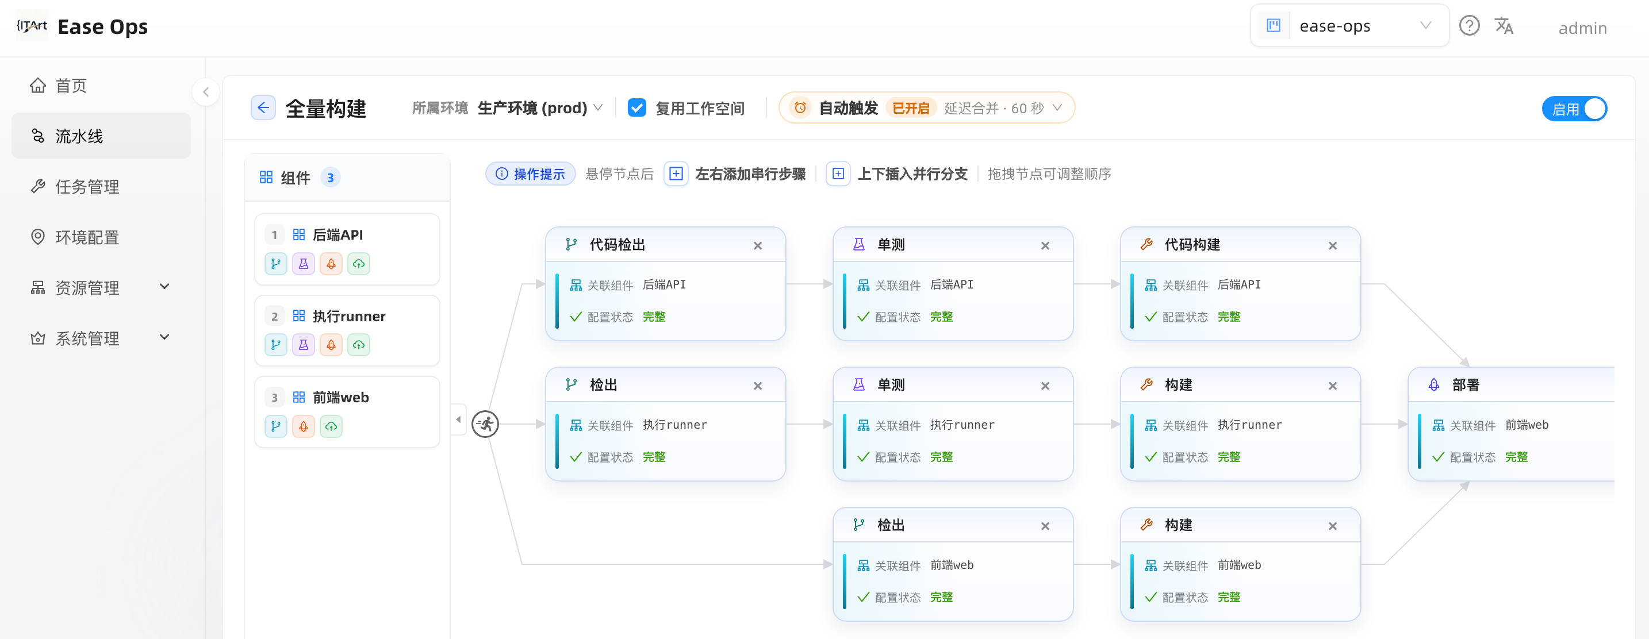Go to 首页 in the sidebar
This screenshot has width=1649, height=639.
click(x=101, y=85)
